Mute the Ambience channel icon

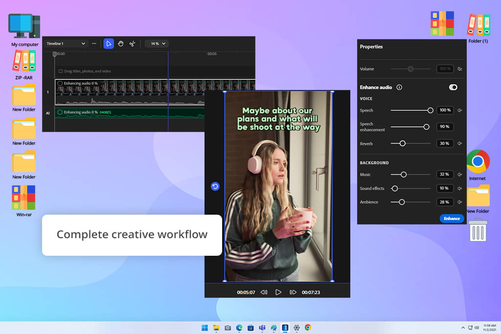pyautogui.click(x=460, y=202)
